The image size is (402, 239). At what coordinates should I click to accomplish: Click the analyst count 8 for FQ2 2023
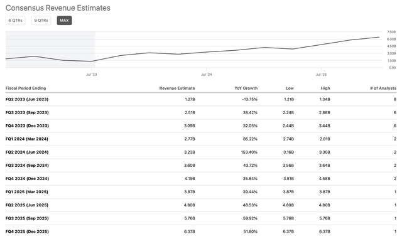[x=395, y=99]
